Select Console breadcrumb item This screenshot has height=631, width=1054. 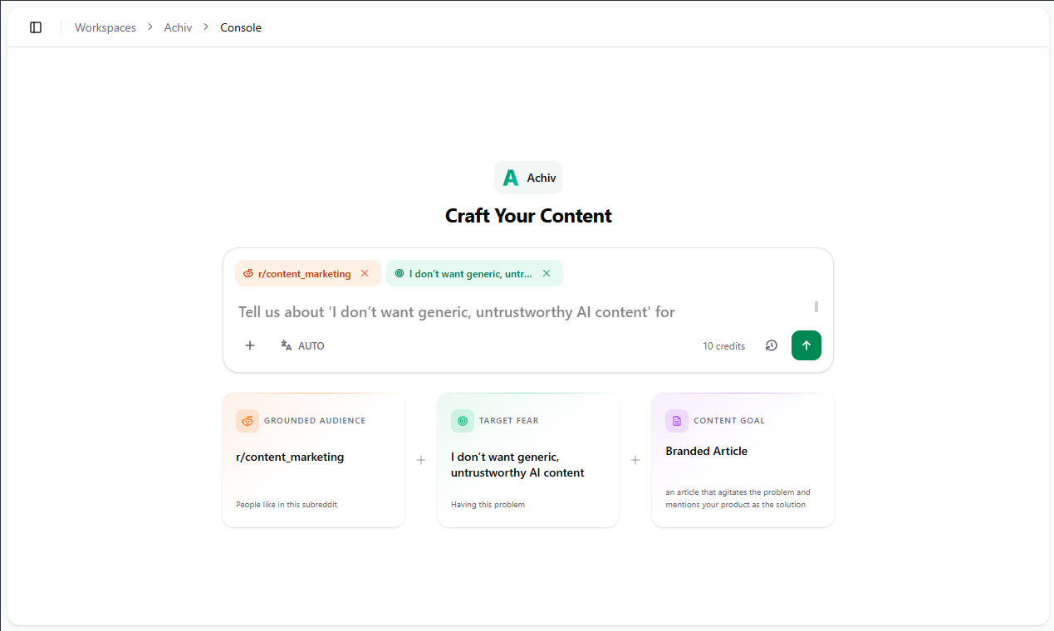pyautogui.click(x=241, y=27)
